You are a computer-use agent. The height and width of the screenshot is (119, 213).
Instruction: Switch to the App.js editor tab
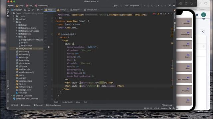[x=50, y=10]
